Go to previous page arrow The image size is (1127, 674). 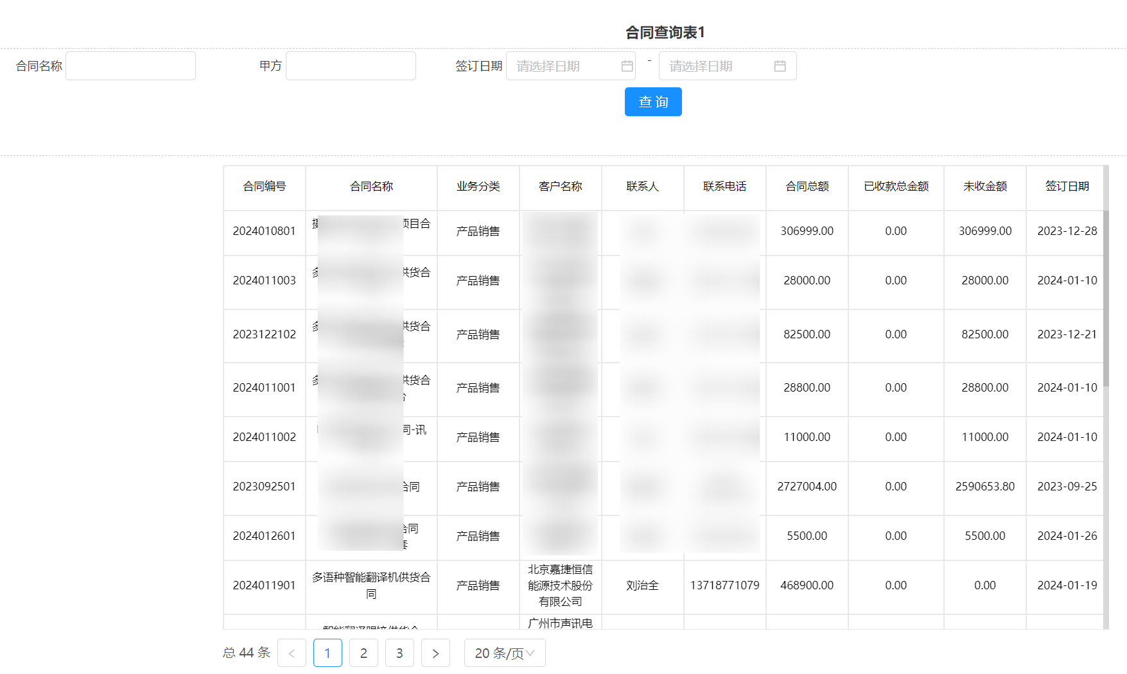[292, 653]
